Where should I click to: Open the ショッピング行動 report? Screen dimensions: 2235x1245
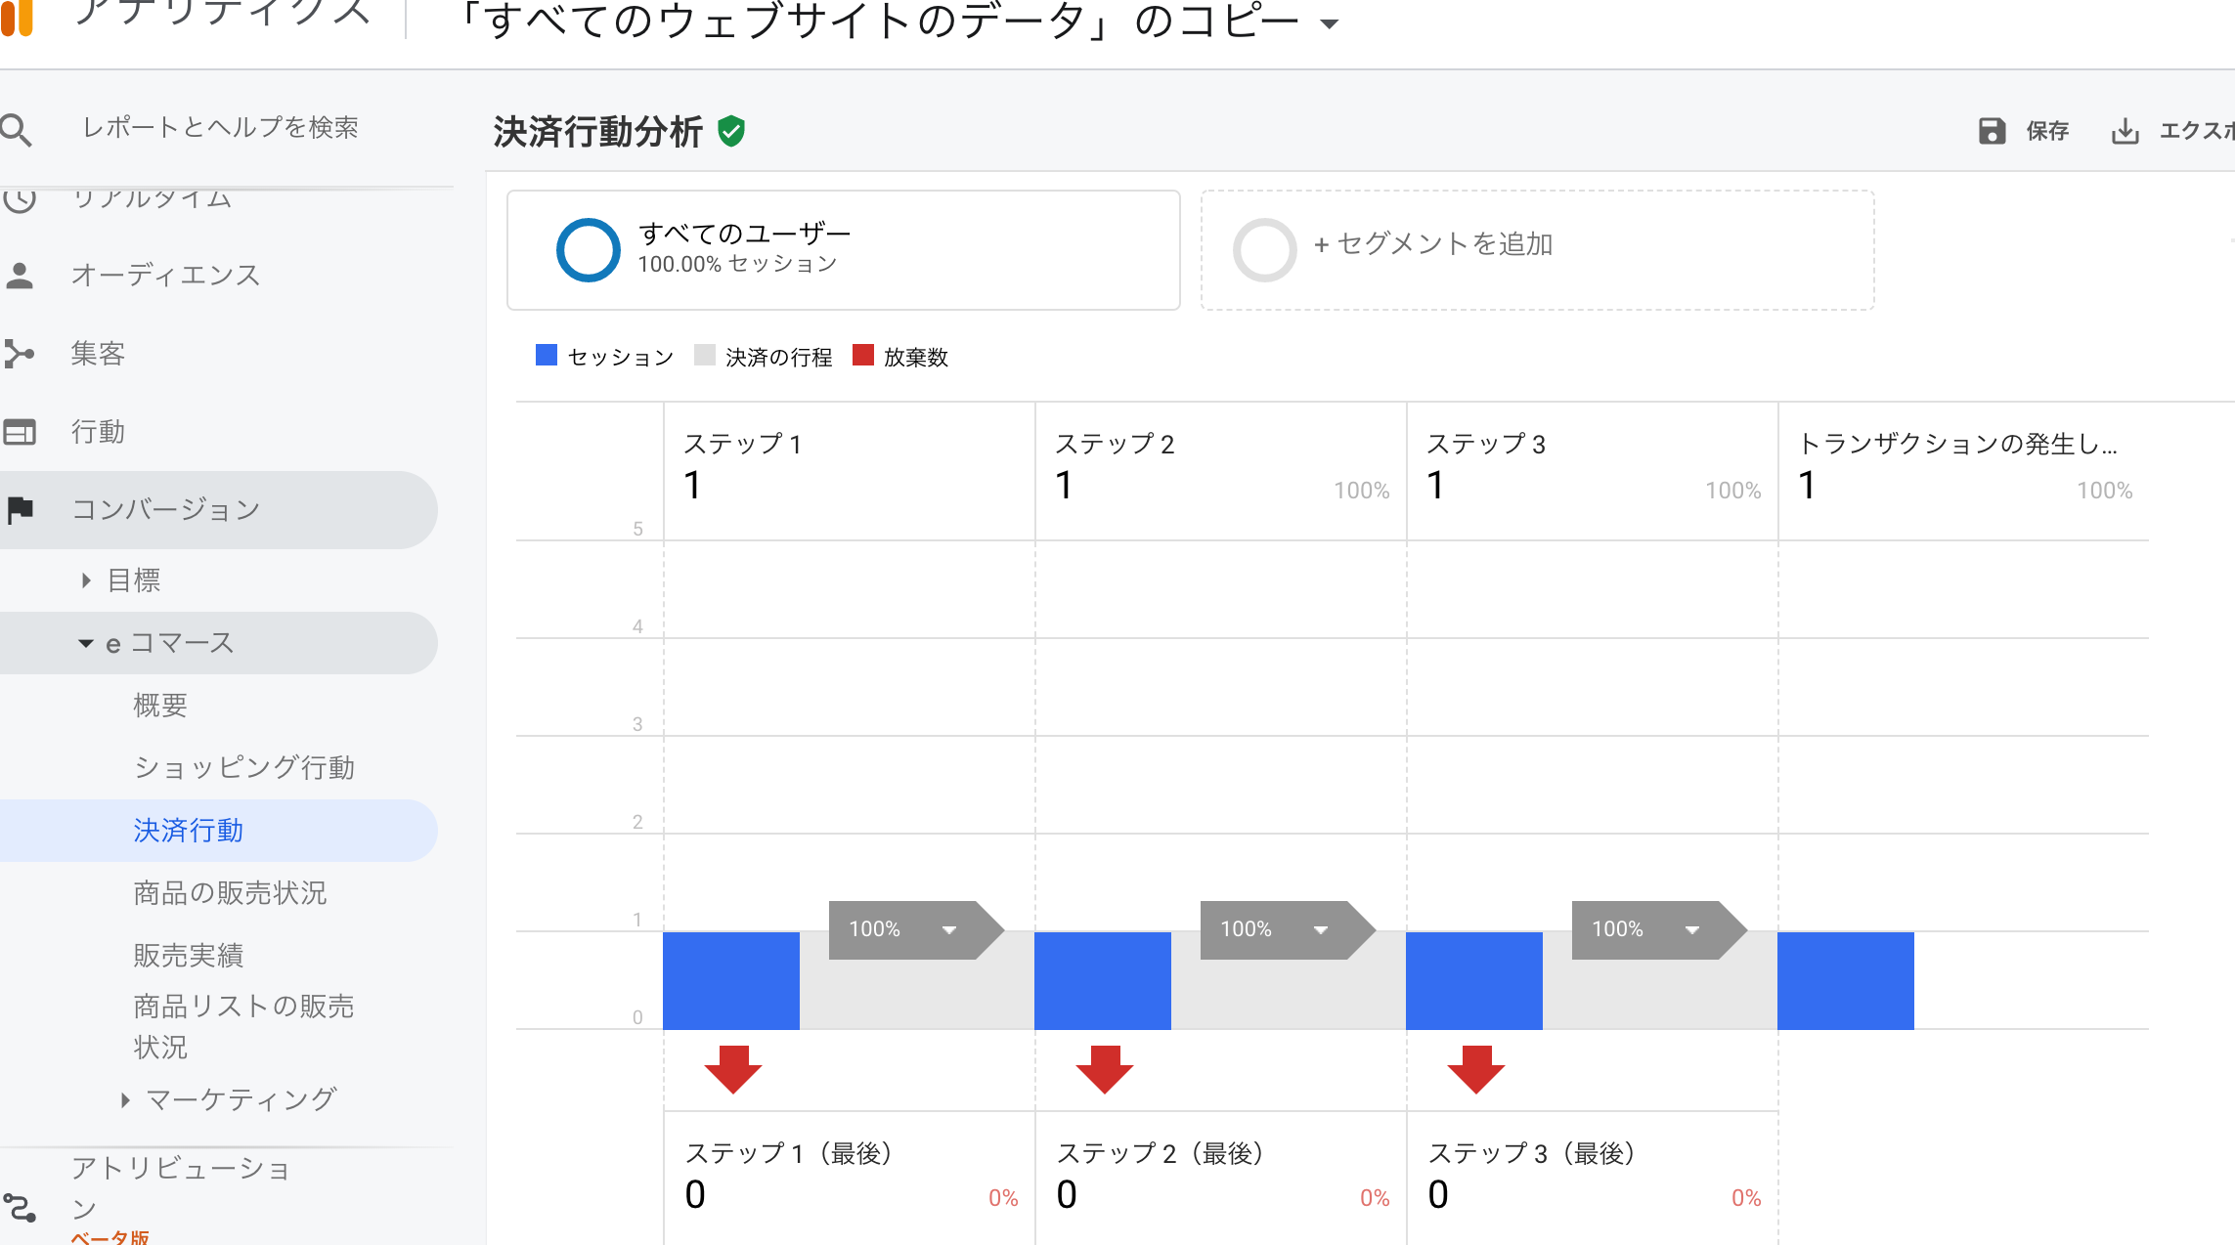(x=243, y=768)
